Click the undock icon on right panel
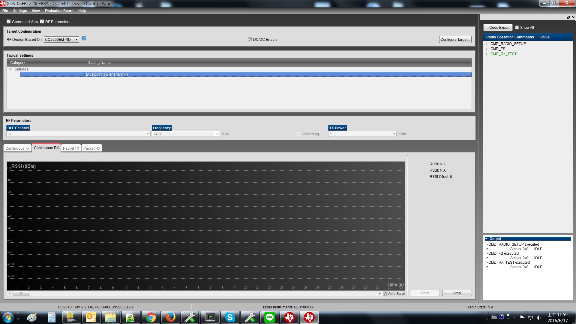 568,17
